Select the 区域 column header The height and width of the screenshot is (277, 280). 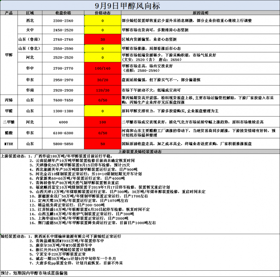30,13
